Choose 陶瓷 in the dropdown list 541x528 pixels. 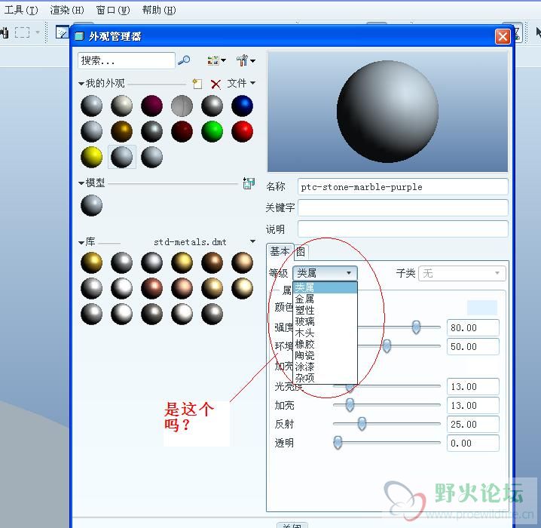click(325, 355)
